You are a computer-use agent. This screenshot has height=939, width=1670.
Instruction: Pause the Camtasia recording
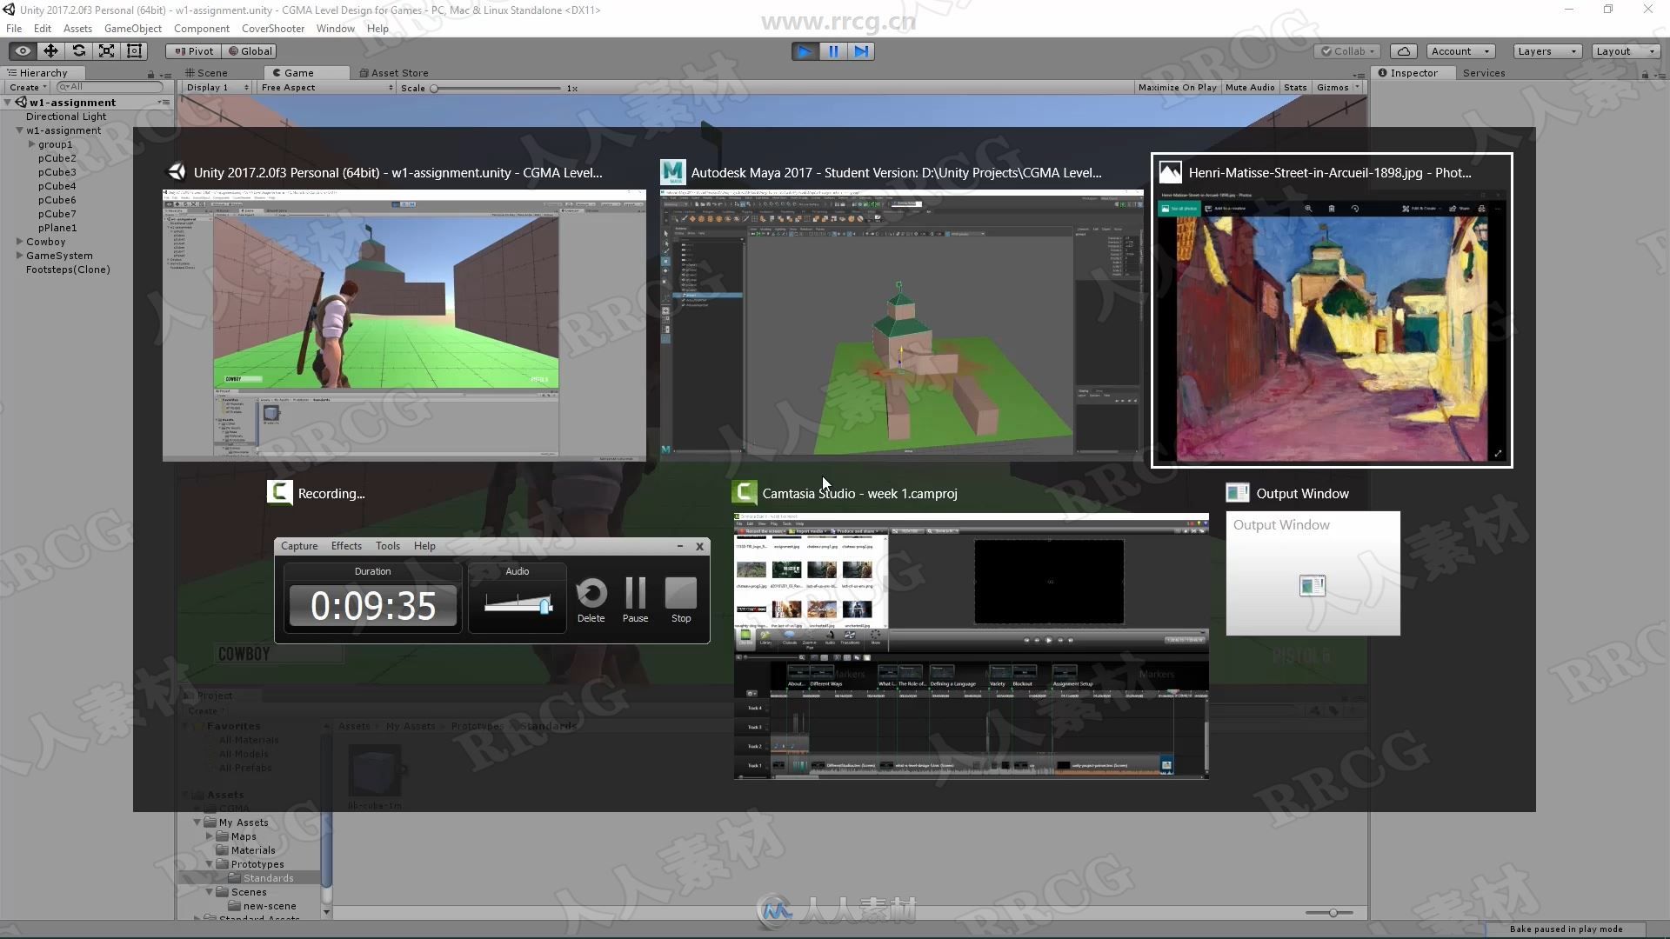635,600
